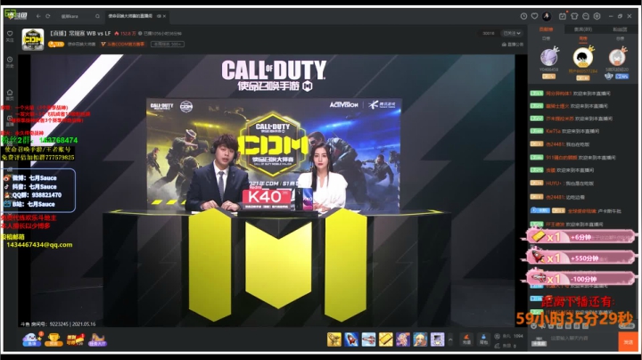Click the x1 -100 minutes gift banner

pyautogui.click(x=580, y=279)
